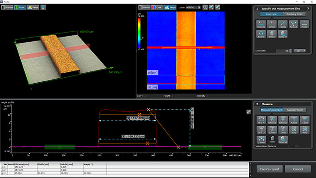Click Delete all in the Measure panel
316x178 pixels.
point(283,140)
